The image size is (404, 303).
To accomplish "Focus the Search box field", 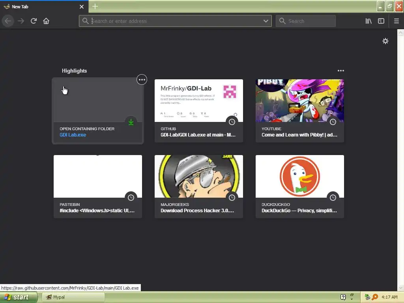I will coord(306,21).
